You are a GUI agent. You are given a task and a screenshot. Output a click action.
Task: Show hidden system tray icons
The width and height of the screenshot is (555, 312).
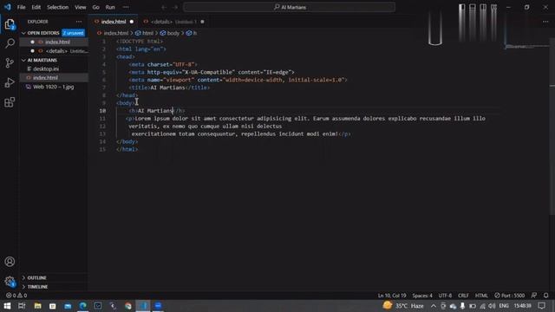434,306
